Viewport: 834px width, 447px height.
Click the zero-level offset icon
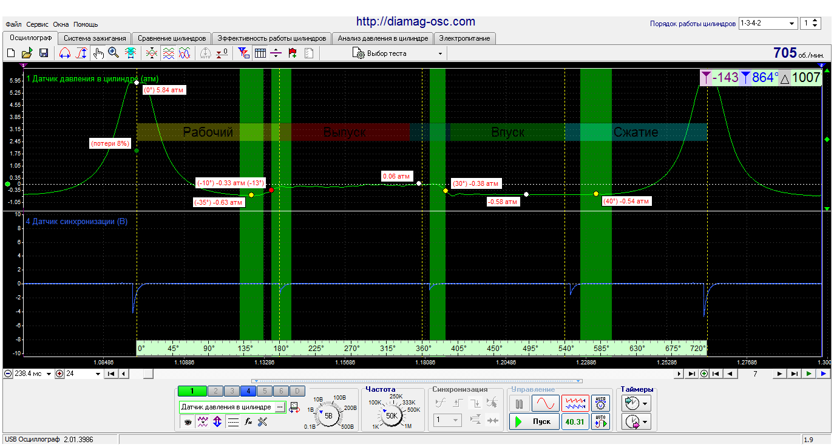point(222,53)
